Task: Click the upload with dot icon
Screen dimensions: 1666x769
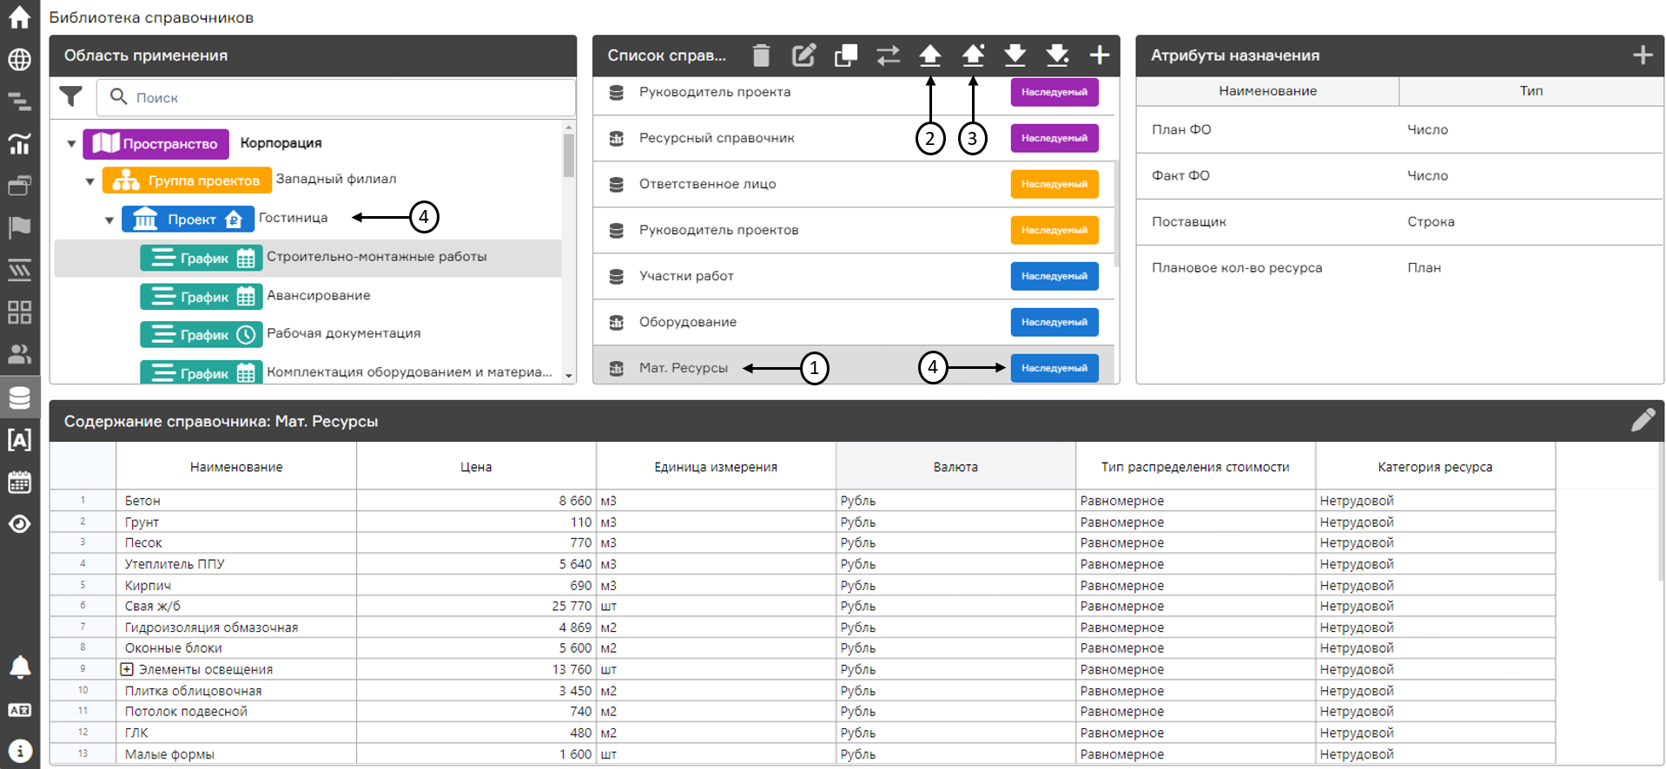Action: (x=973, y=56)
